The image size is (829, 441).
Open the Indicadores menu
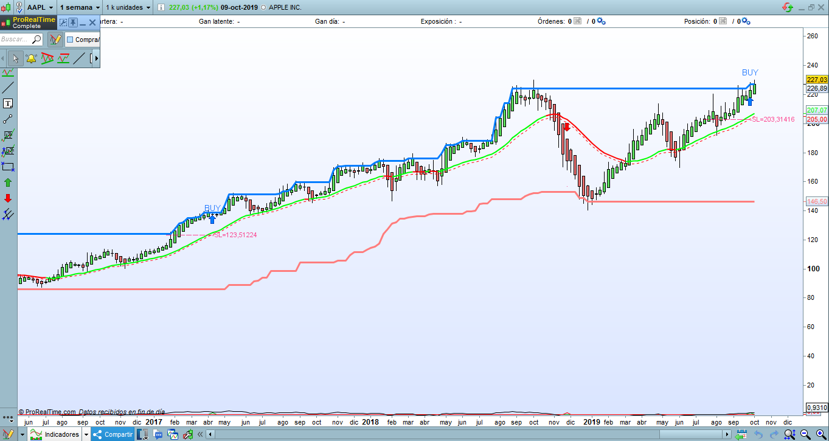(x=55, y=434)
